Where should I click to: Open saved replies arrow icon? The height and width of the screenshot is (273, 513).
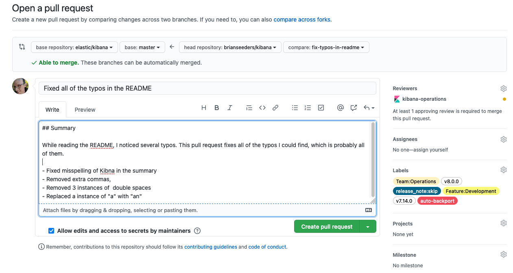click(x=369, y=108)
